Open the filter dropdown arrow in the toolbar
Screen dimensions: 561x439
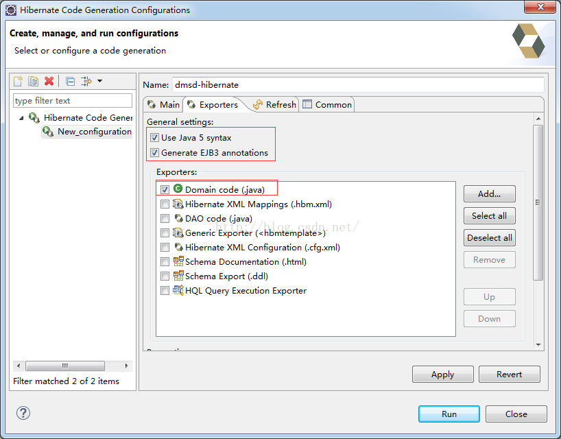coord(100,81)
